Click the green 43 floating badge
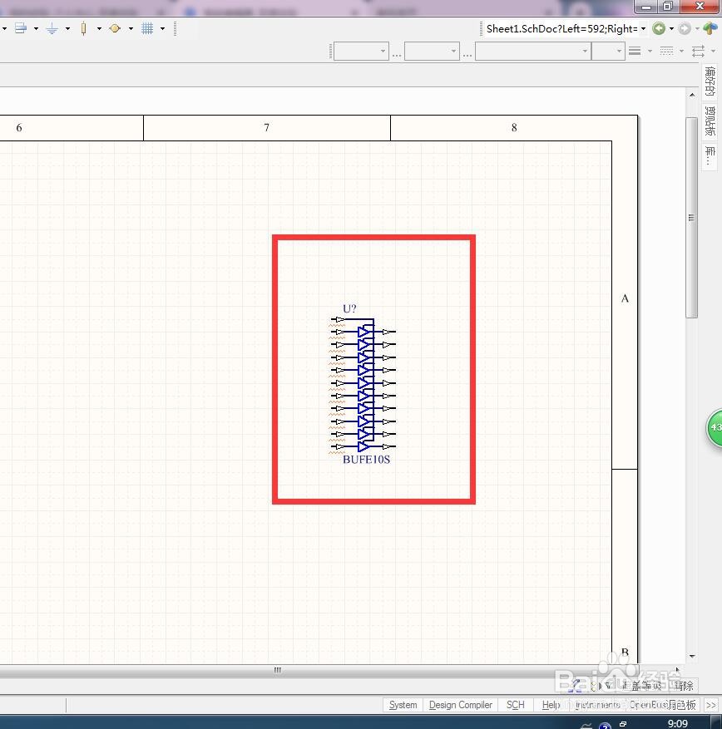This screenshot has height=729, width=722. pos(715,427)
